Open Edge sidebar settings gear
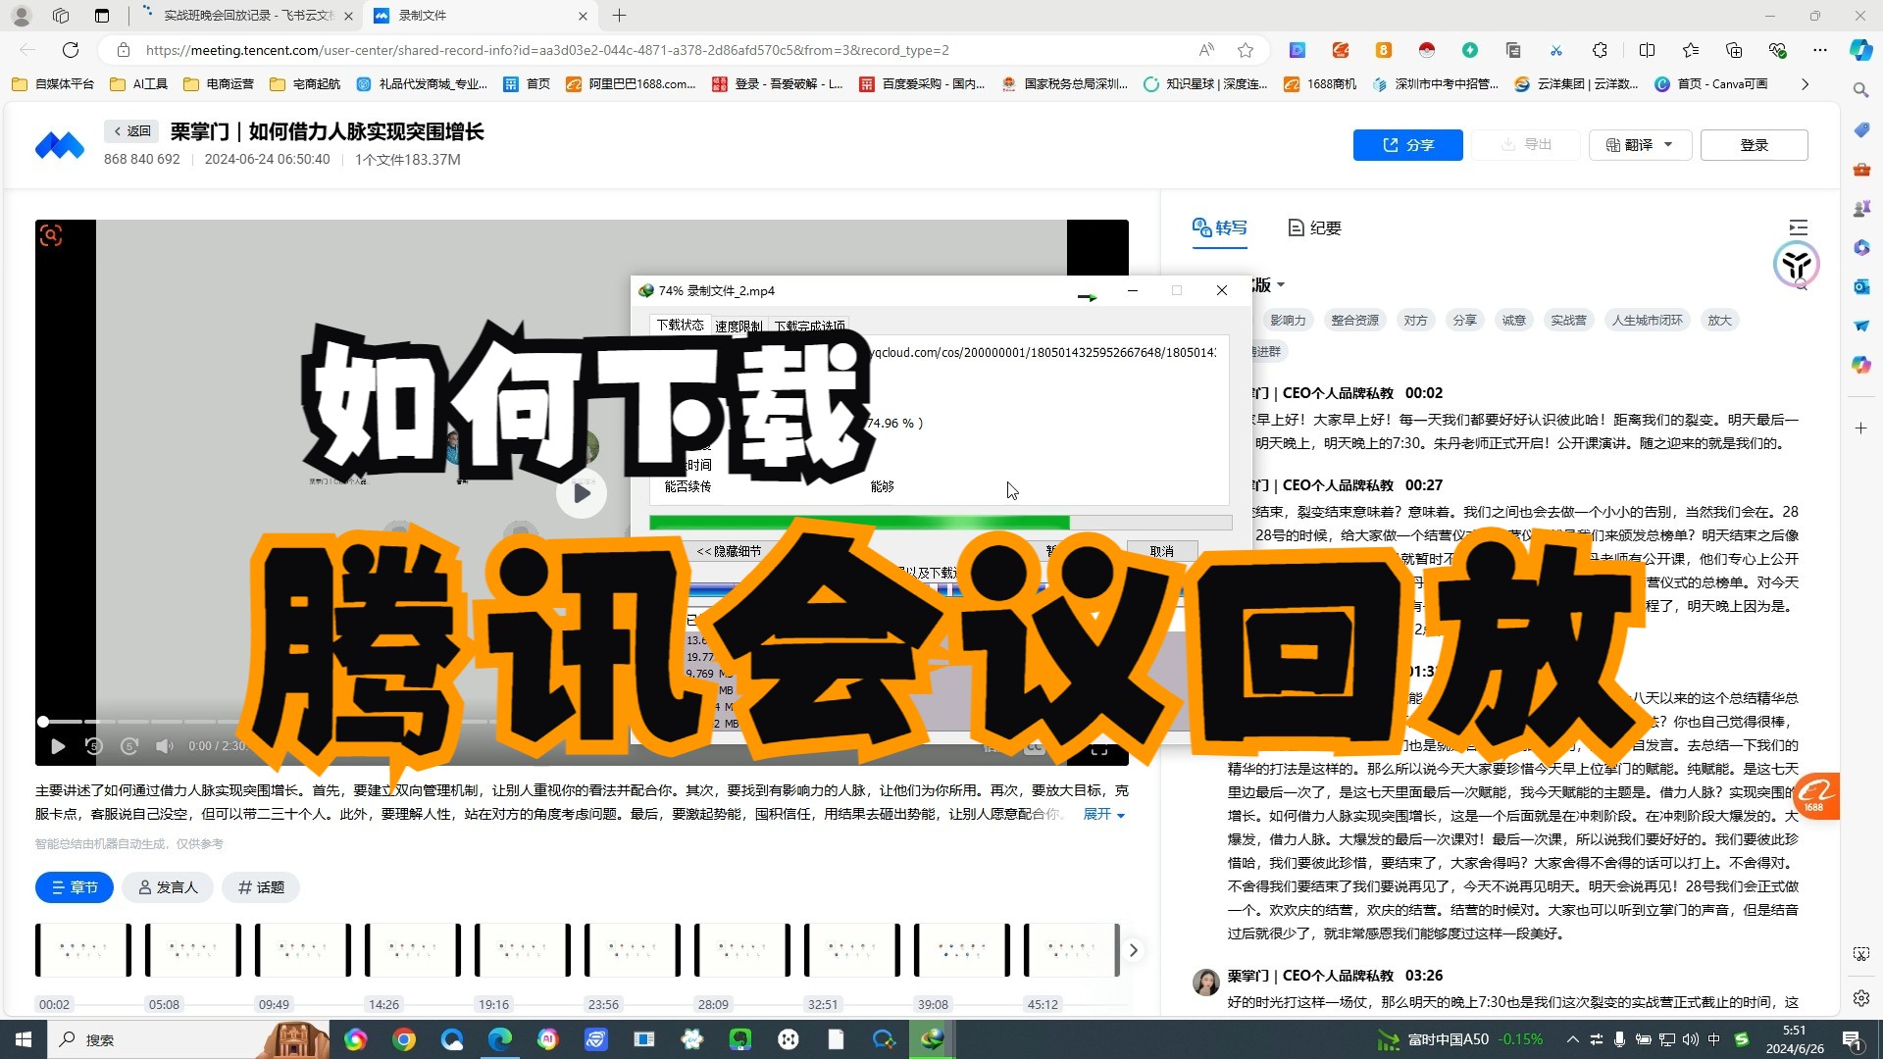 1860,998
